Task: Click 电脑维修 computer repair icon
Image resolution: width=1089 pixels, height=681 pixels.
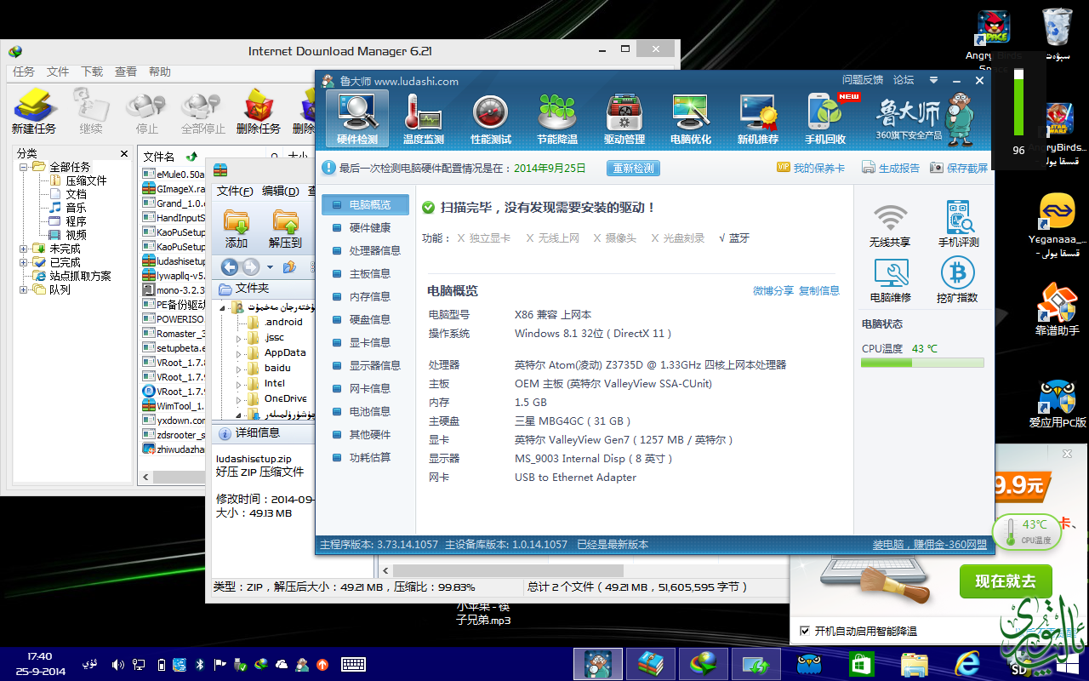Action: 890,281
